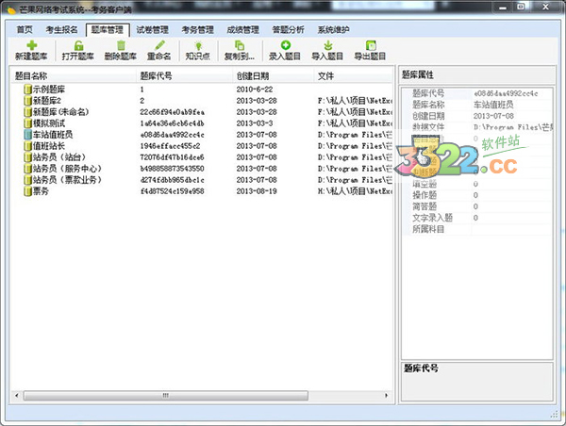566x426 pixels.
Task: Click the 文件 column header
Action: 353,76
